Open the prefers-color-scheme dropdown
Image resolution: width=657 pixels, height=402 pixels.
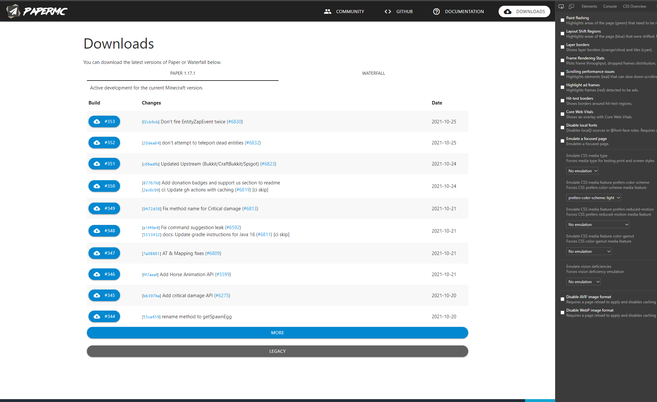pos(593,197)
